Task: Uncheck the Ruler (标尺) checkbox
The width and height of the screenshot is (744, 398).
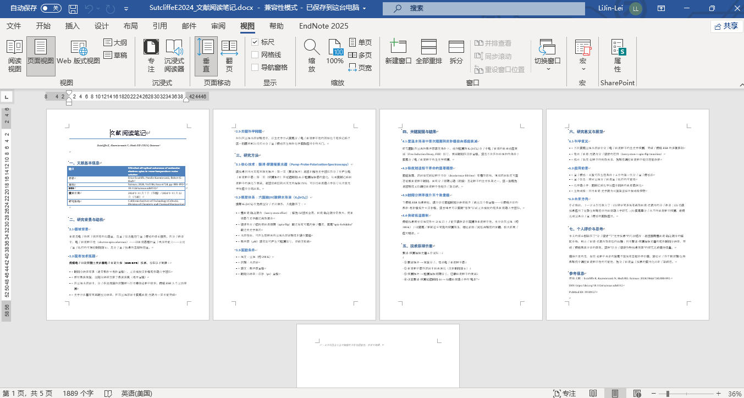Action: [x=255, y=42]
